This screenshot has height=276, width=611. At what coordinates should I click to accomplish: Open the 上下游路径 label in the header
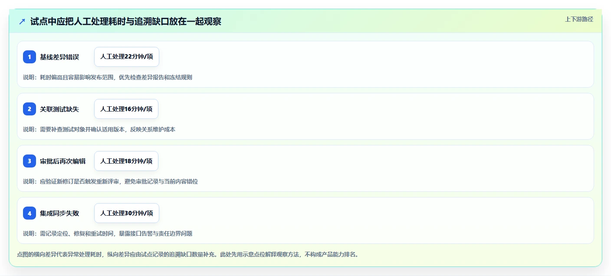[579, 19]
